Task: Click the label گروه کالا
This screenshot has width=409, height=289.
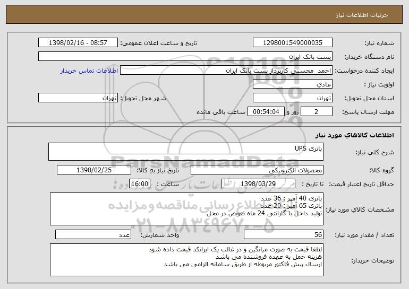Action: coord(381,171)
